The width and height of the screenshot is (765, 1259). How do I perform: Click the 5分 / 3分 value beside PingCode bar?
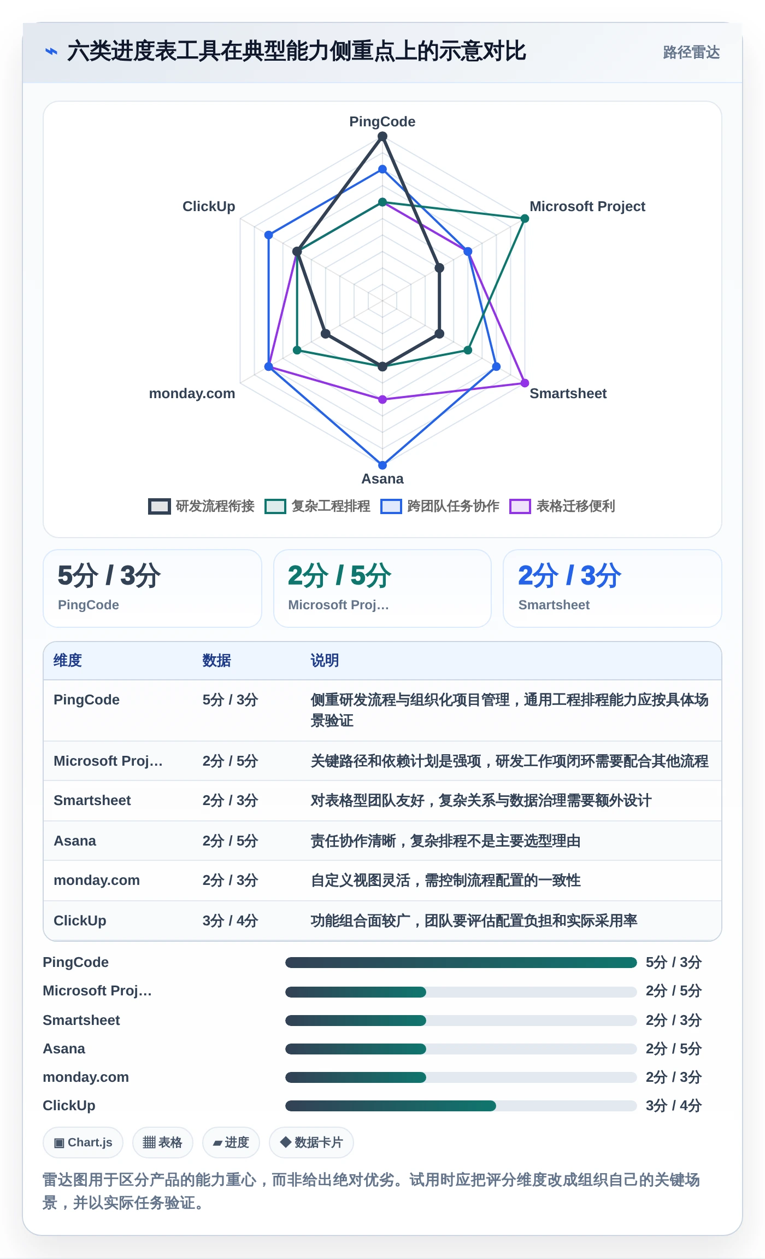coord(674,963)
